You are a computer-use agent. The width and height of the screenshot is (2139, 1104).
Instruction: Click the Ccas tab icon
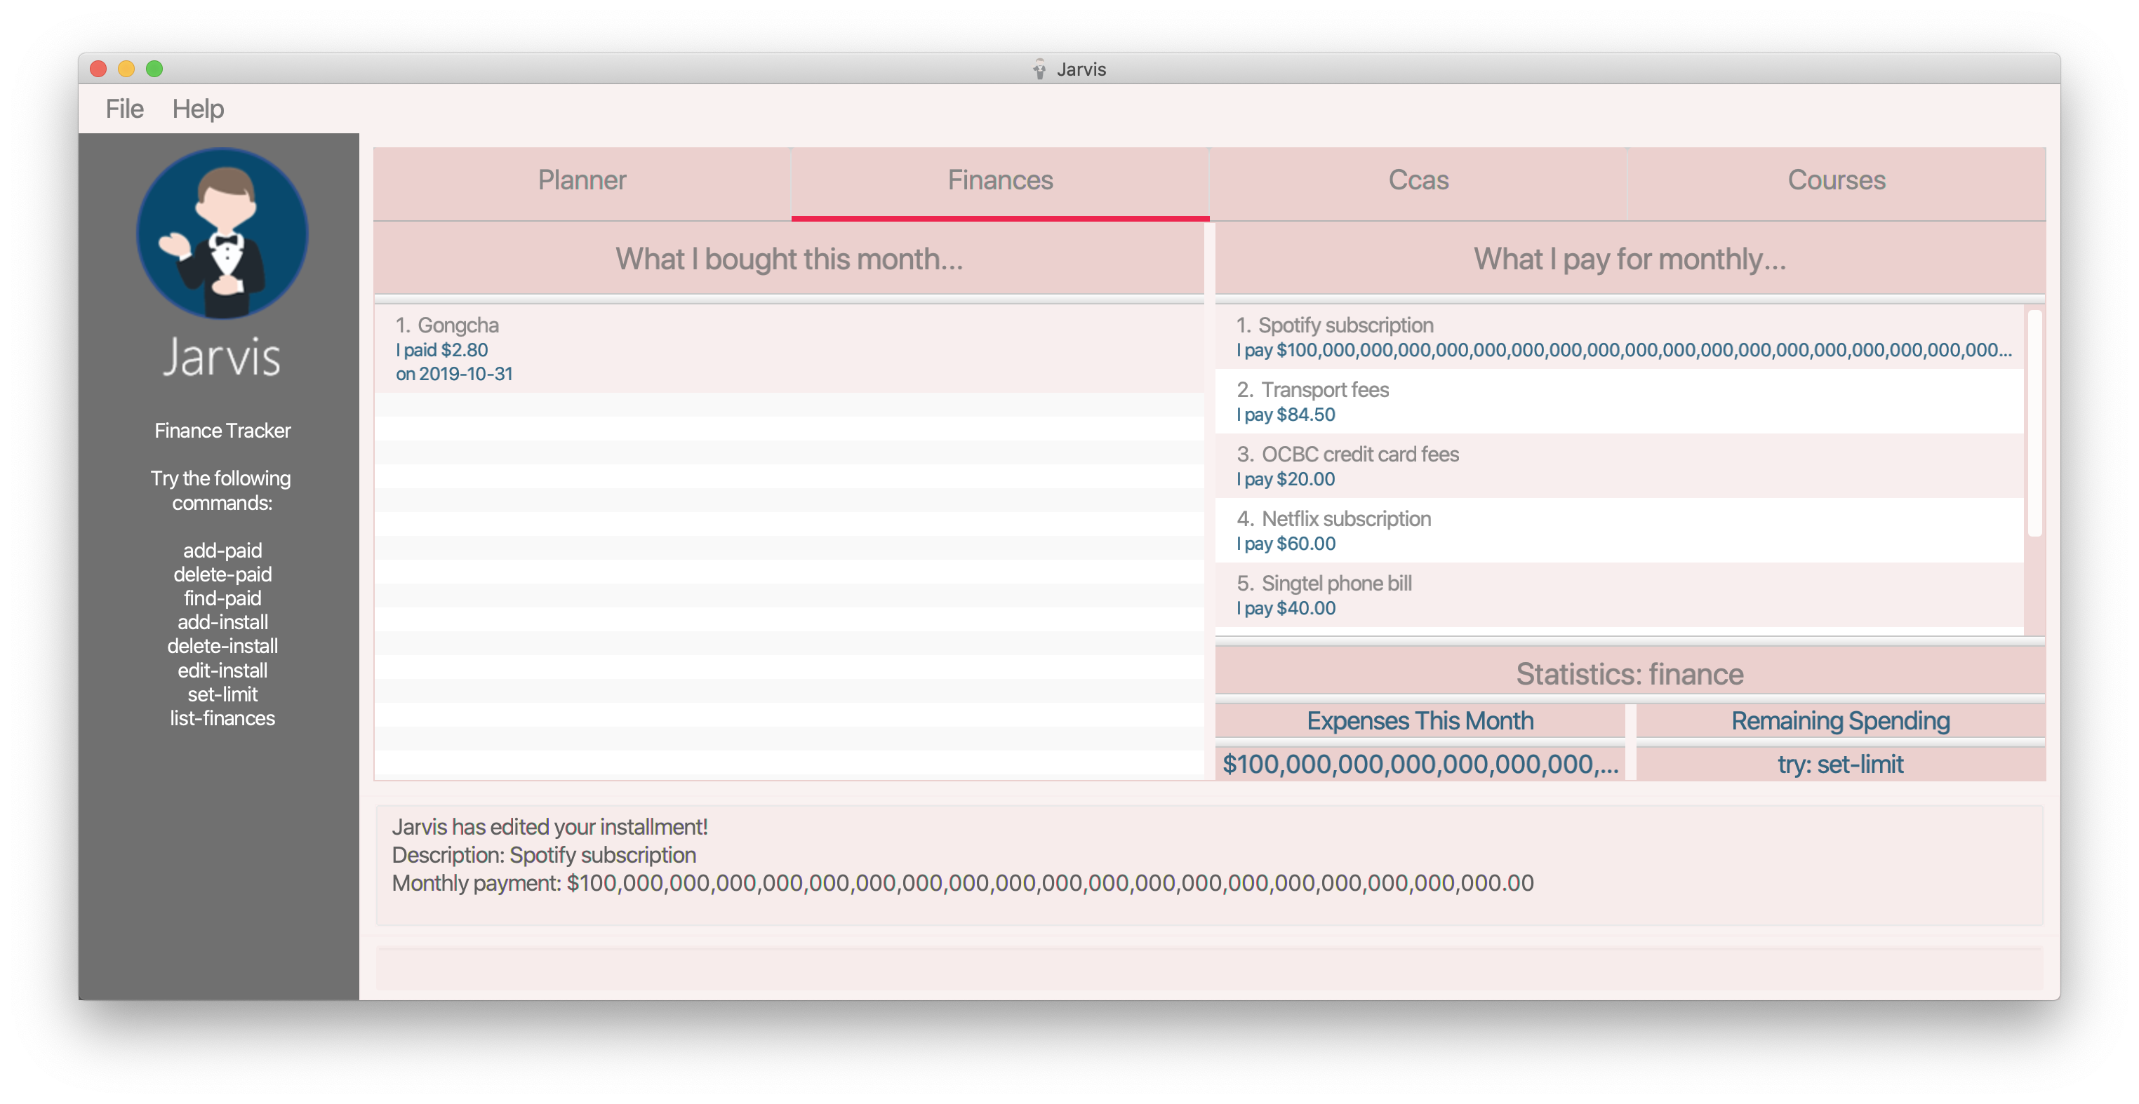click(1420, 179)
